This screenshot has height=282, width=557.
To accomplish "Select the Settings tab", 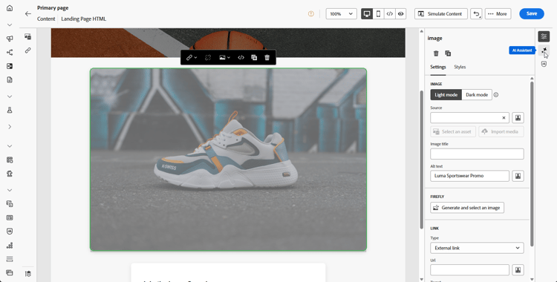I will (438, 67).
